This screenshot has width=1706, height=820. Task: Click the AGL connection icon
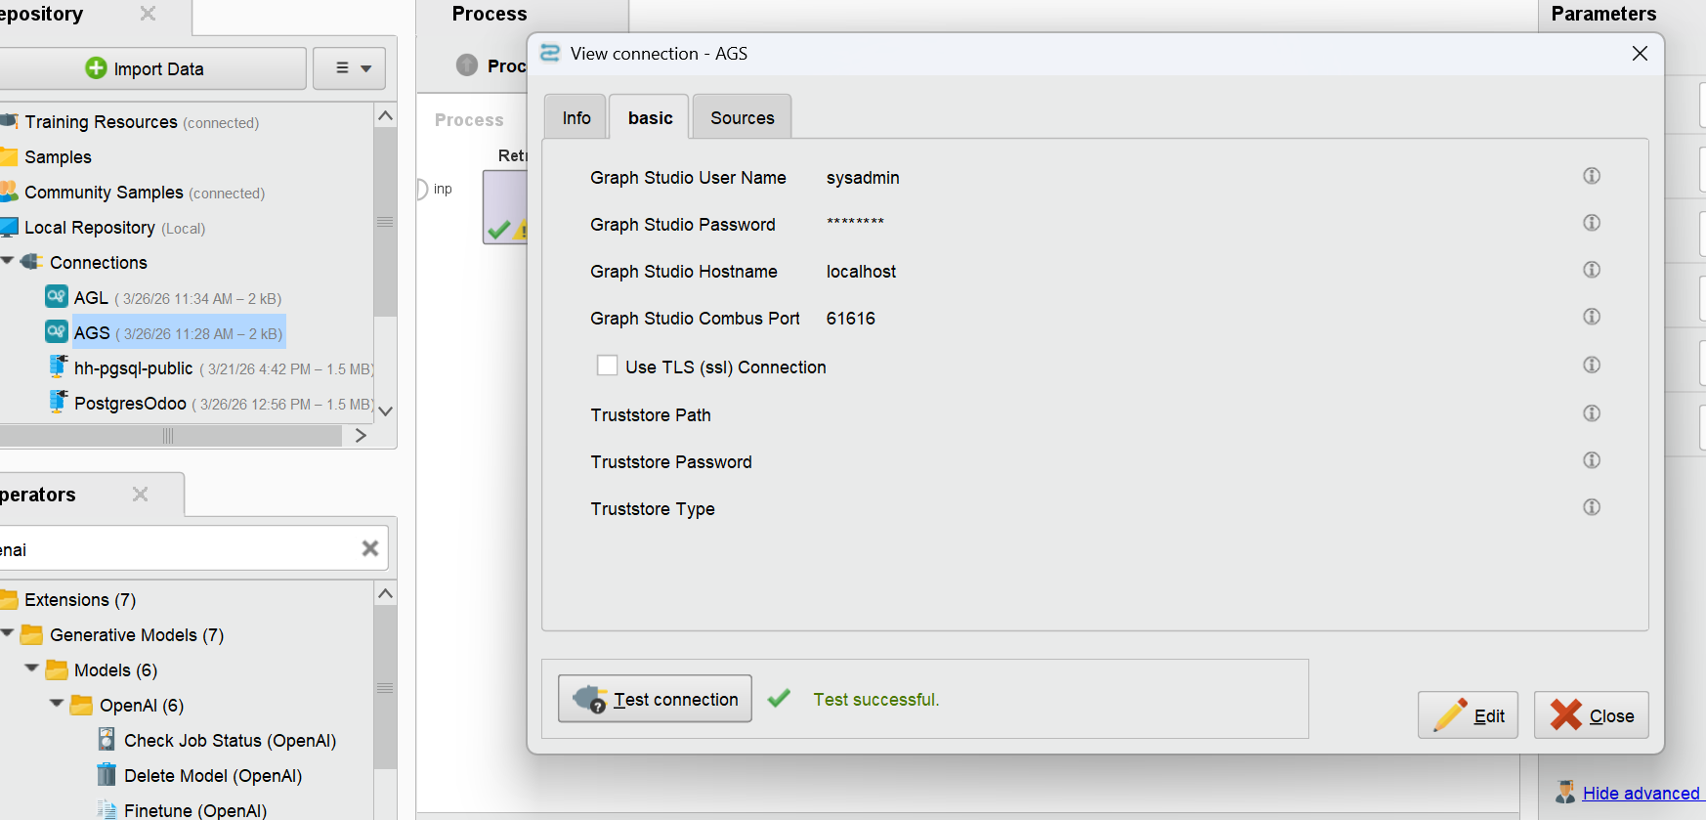click(x=57, y=296)
